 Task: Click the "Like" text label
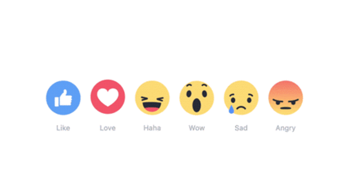pyautogui.click(x=63, y=128)
